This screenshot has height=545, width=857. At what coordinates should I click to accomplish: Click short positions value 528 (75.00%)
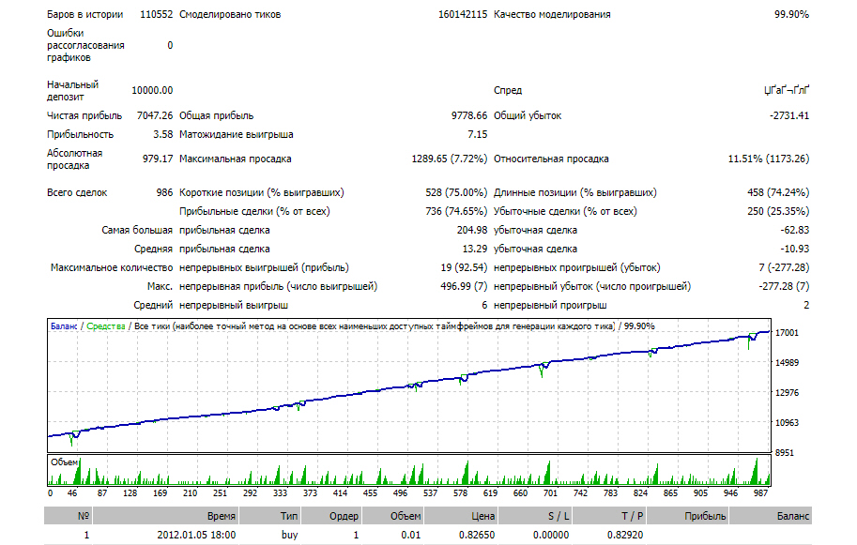(x=456, y=193)
